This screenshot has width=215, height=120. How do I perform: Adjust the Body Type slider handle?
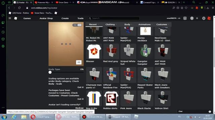tap(50, 72)
